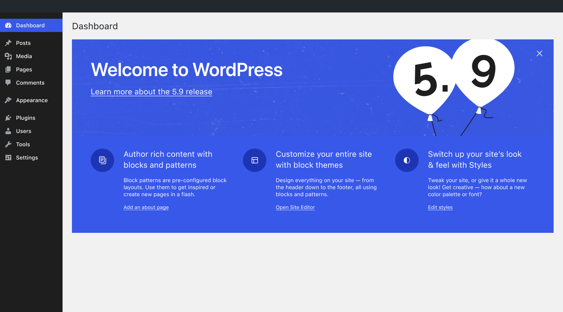
Task: Go to the Media menu
Action: [x=31, y=56]
